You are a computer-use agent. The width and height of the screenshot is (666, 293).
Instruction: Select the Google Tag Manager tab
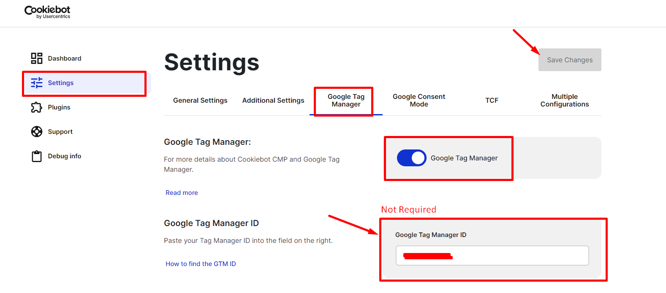pyautogui.click(x=346, y=100)
